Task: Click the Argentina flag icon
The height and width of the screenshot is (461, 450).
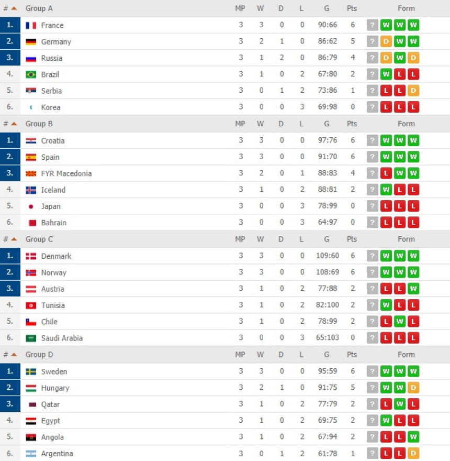Action: click(x=31, y=454)
